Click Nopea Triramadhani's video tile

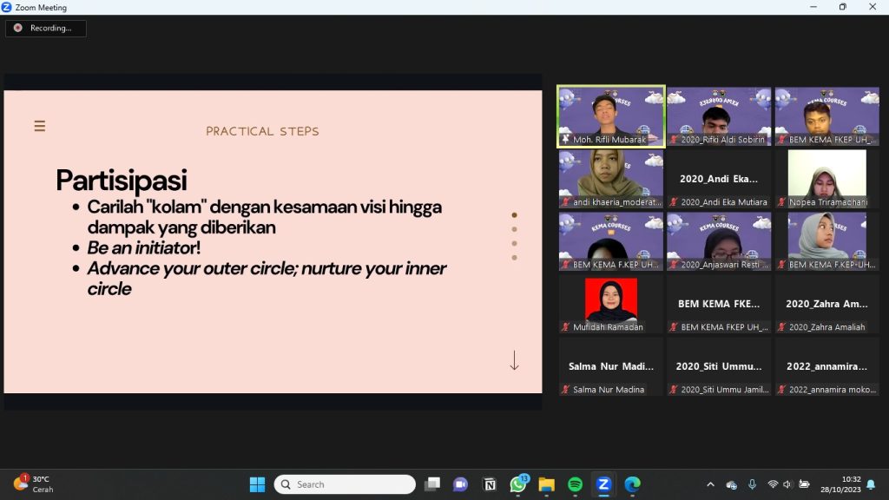click(826, 179)
